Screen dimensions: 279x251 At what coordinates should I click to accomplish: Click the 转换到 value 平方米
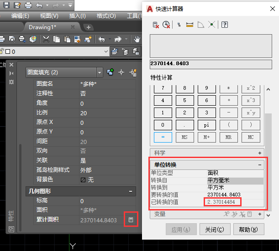coord(235,188)
